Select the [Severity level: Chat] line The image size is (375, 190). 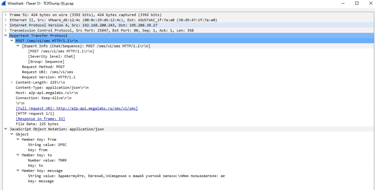click(x=51, y=56)
